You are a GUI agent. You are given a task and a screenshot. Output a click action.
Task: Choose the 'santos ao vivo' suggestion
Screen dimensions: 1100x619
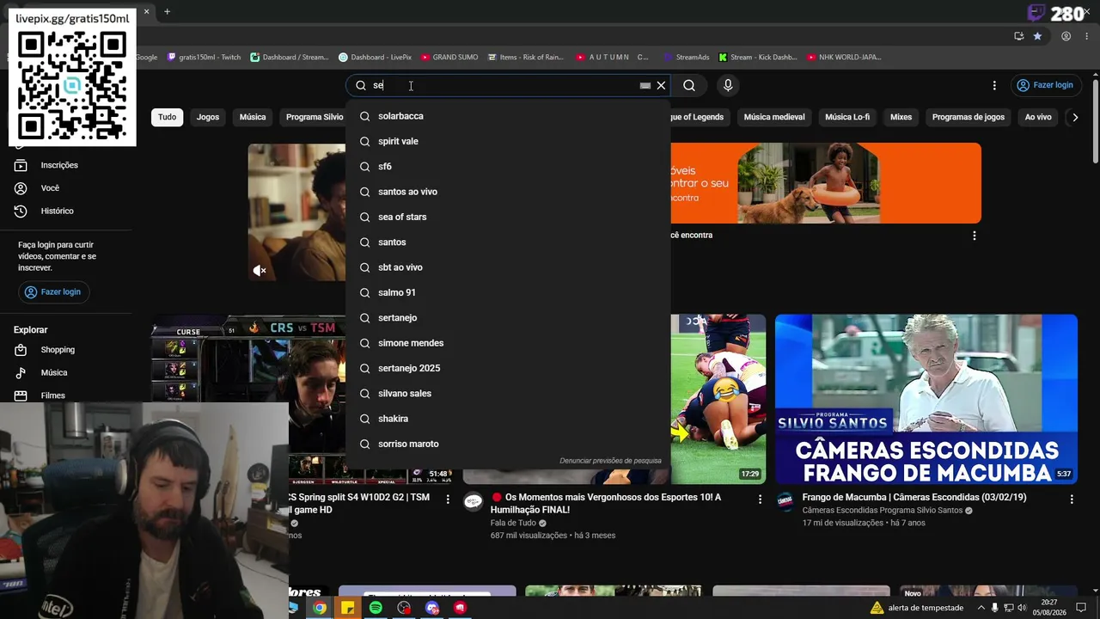click(508, 192)
